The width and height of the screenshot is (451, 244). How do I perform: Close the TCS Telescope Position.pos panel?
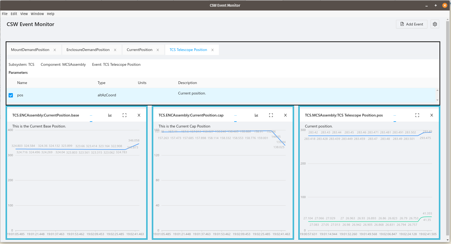pos(432,115)
